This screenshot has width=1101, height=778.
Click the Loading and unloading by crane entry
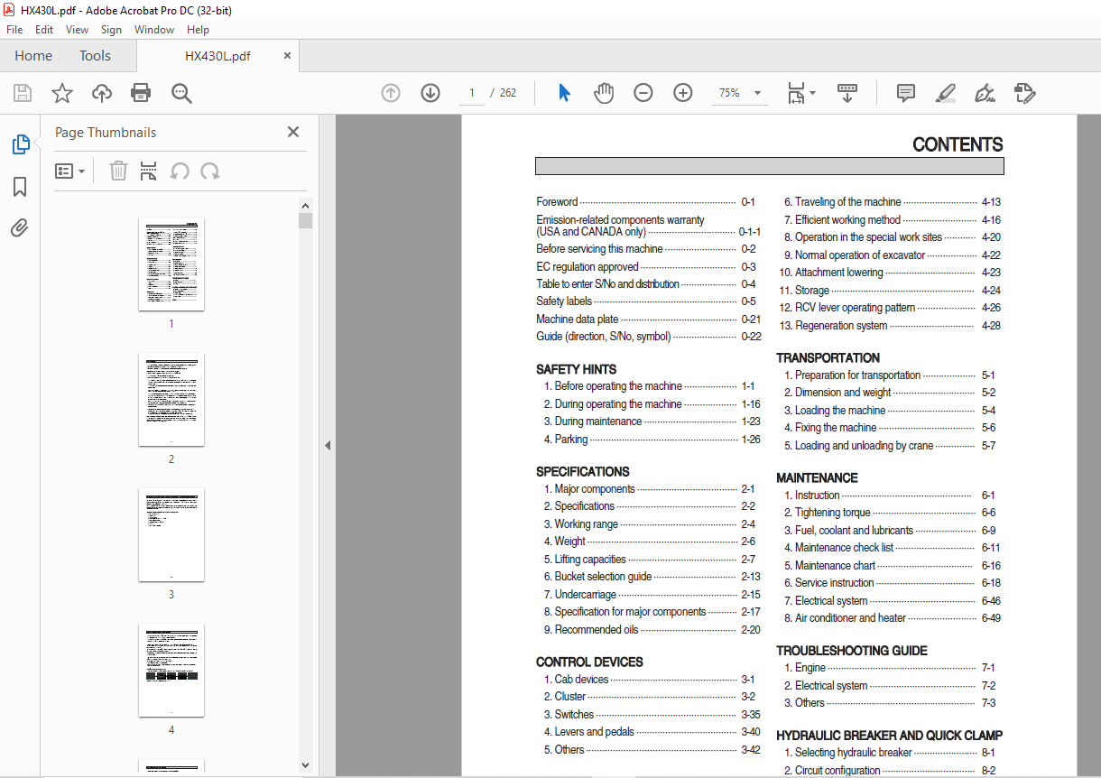[890, 446]
